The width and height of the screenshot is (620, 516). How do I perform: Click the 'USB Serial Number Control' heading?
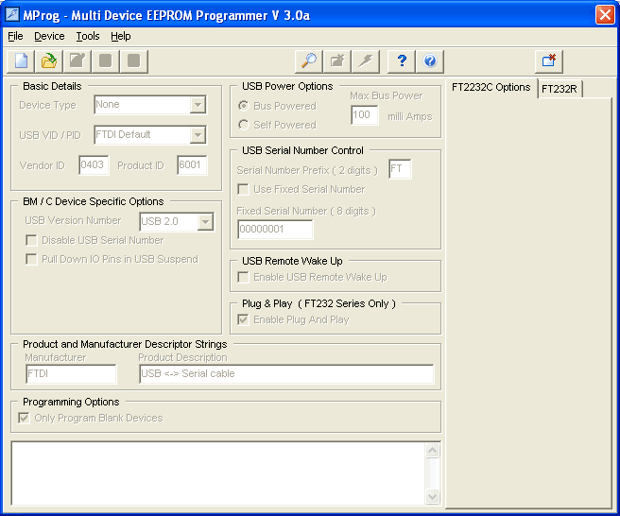pyautogui.click(x=302, y=150)
